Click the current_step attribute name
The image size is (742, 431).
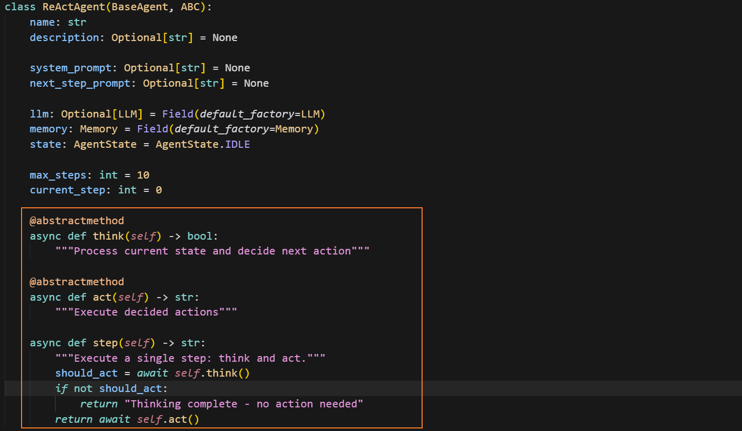coord(68,190)
